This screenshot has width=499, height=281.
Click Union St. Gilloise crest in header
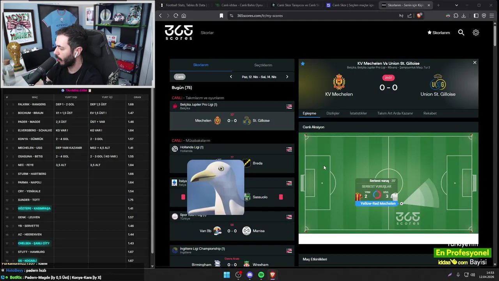point(438,82)
